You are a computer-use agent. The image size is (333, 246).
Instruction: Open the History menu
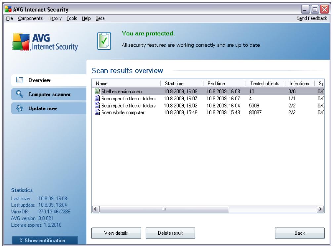[54, 18]
